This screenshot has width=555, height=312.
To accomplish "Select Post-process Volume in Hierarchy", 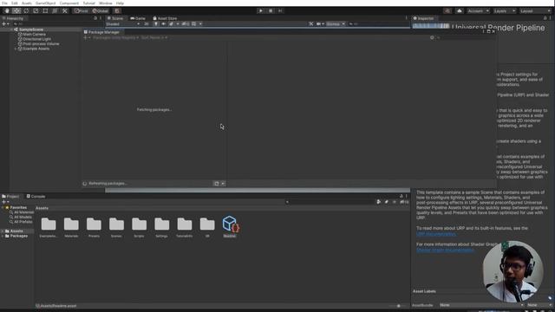I will tap(41, 44).
